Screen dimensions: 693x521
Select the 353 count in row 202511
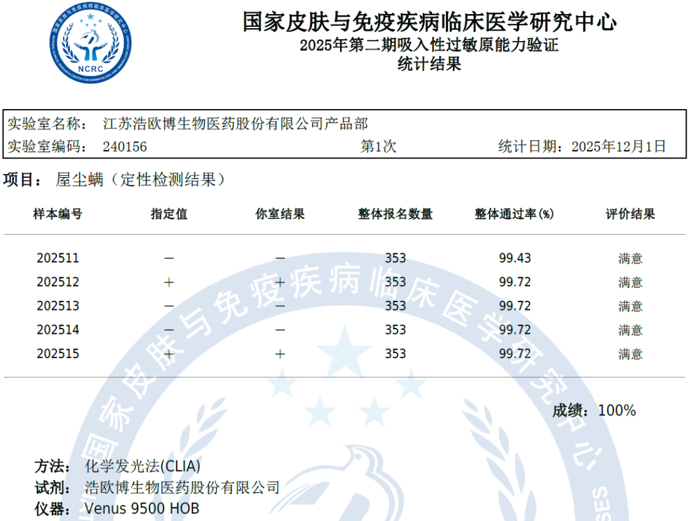pyautogui.click(x=395, y=258)
